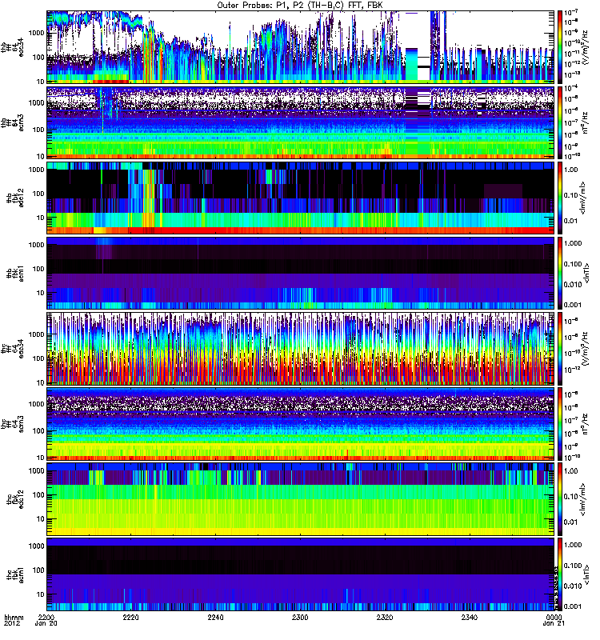Click the color bar beside thb scm3 panel
Viewport: 600px width, 640px height.
pos(561,122)
